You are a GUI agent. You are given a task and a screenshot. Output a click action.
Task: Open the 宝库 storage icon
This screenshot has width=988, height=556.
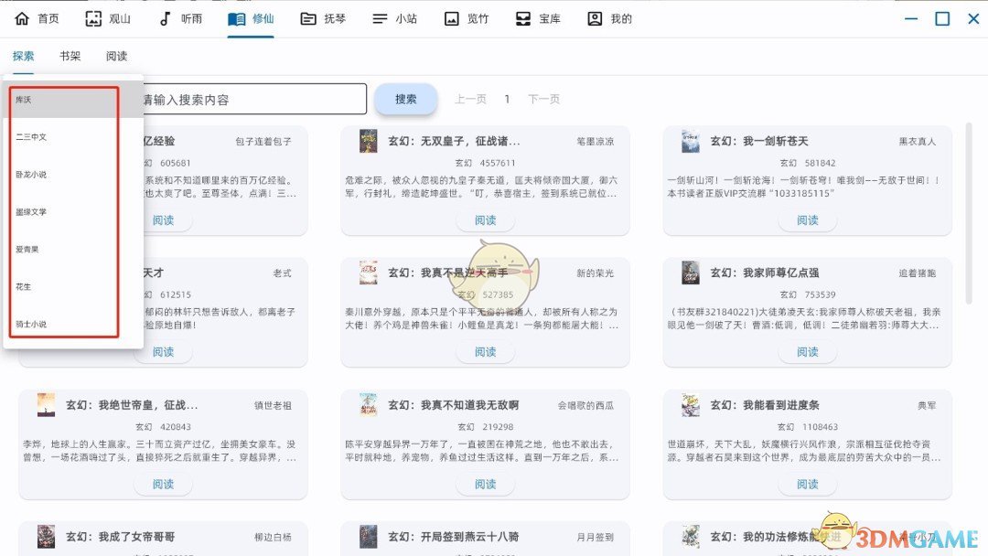click(523, 18)
